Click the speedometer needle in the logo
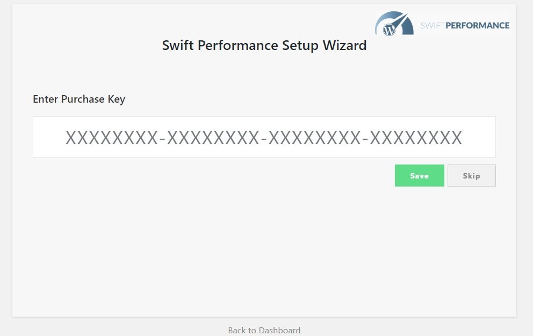 click(400, 20)
